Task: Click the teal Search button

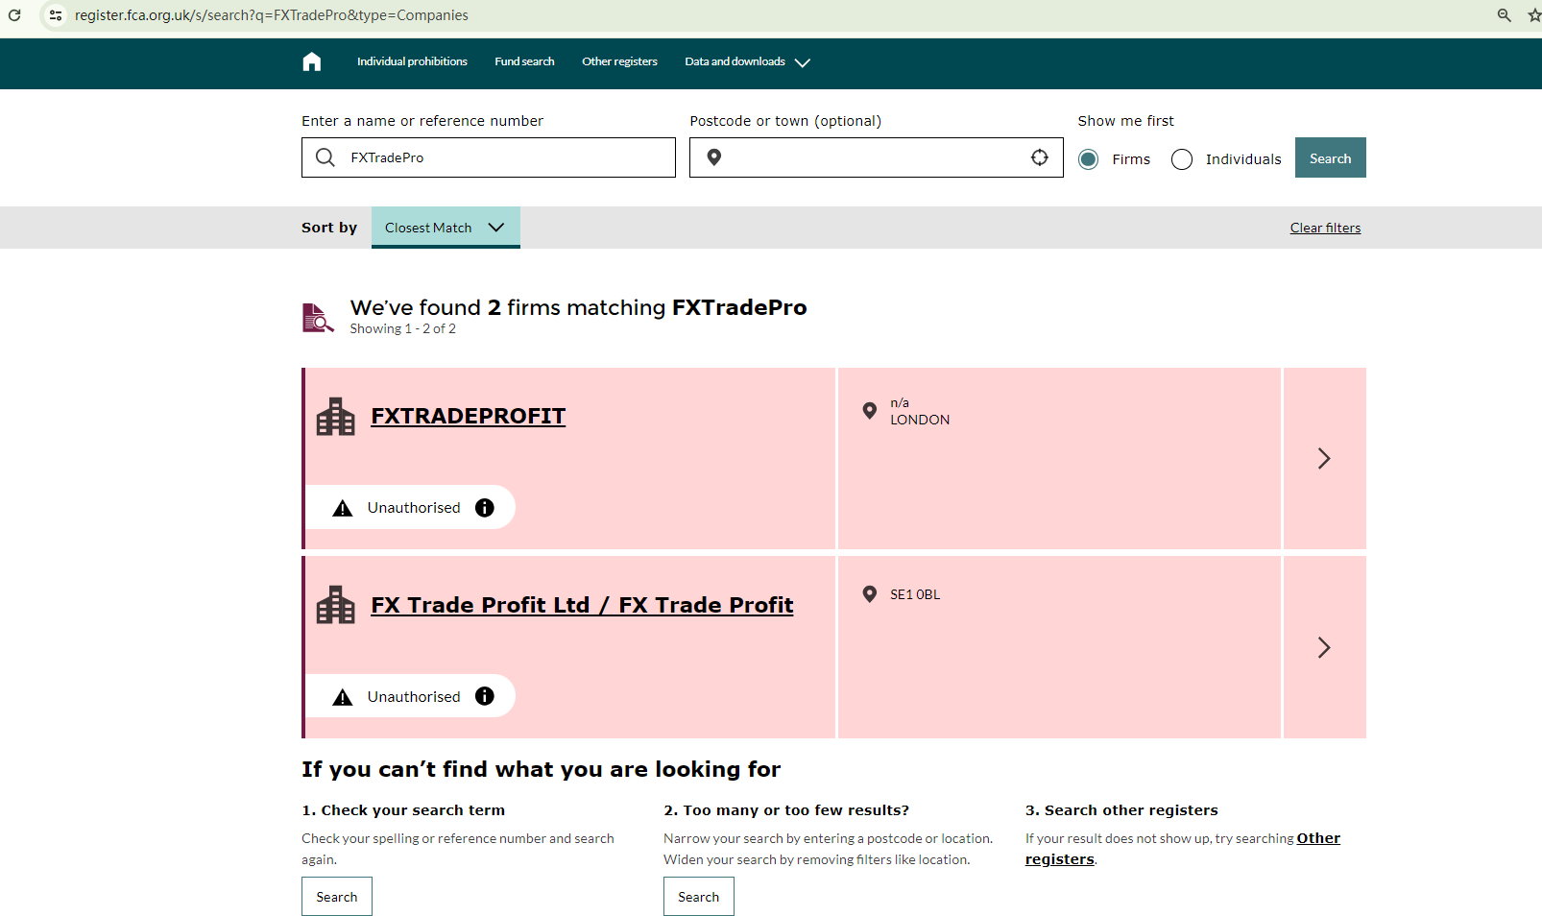Action: [x=1331, y=157]
